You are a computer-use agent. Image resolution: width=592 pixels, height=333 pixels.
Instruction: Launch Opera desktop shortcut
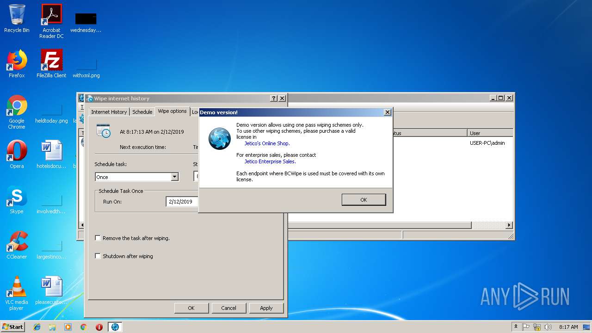(x=17, y=154)
